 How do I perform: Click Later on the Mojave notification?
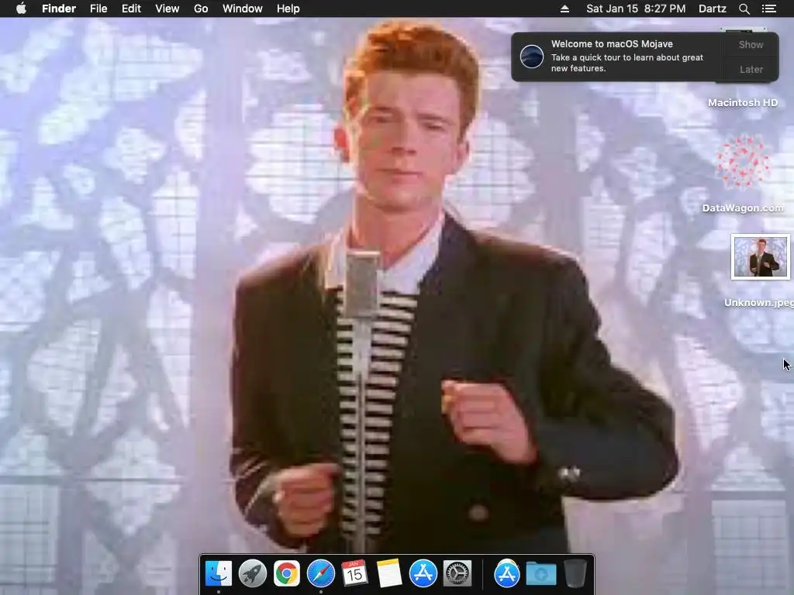tap(751, 69)
